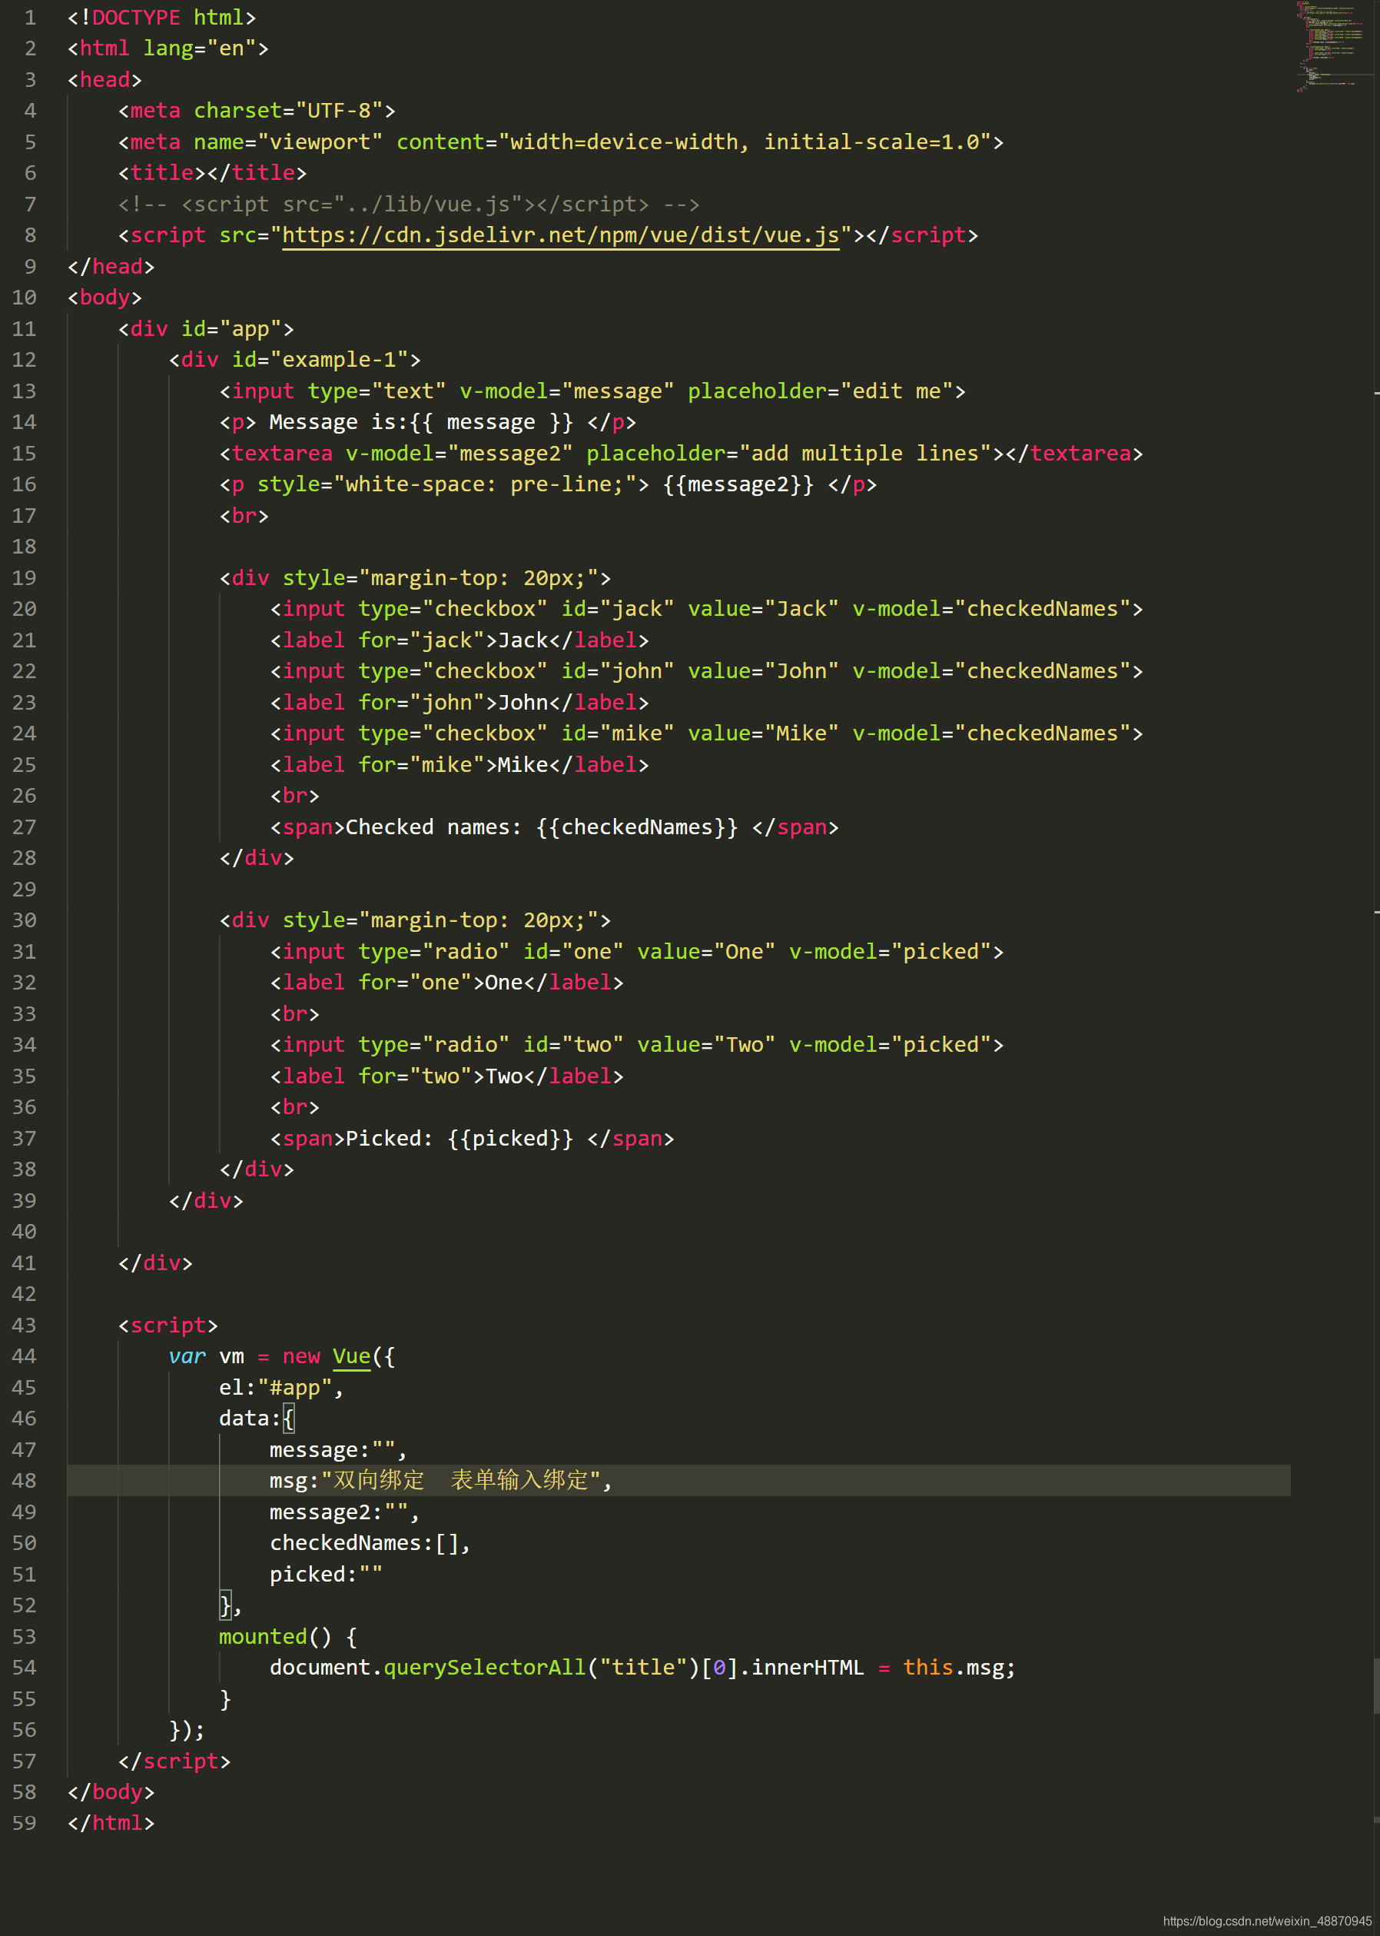This screenshot has width=1380, height=1936.
Task: Click line number 48 in the gutter
Action: [24, 1480]
